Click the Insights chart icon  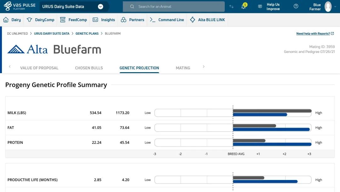pyautogui.click(x=95, y=20)
